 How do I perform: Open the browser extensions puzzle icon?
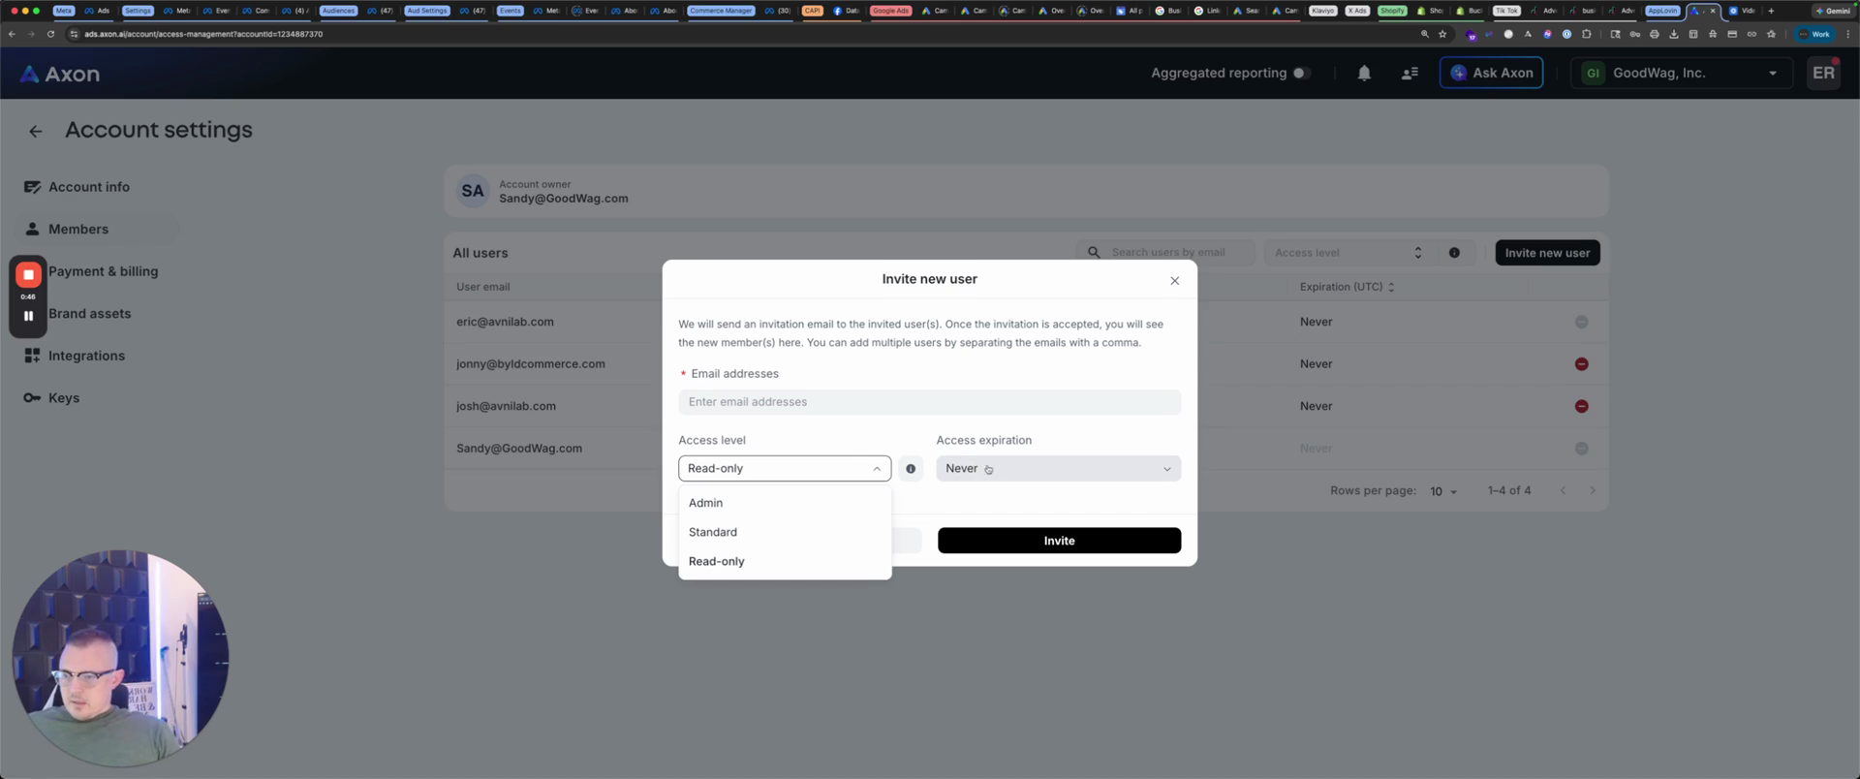[x=1586, y=34]
